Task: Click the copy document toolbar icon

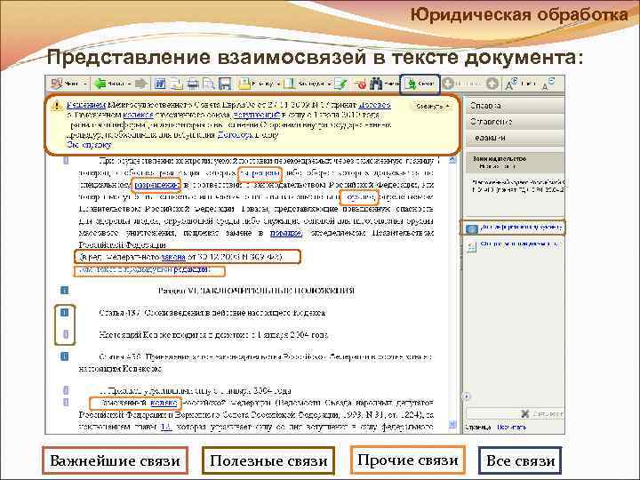Action: (x=176, y=84)
